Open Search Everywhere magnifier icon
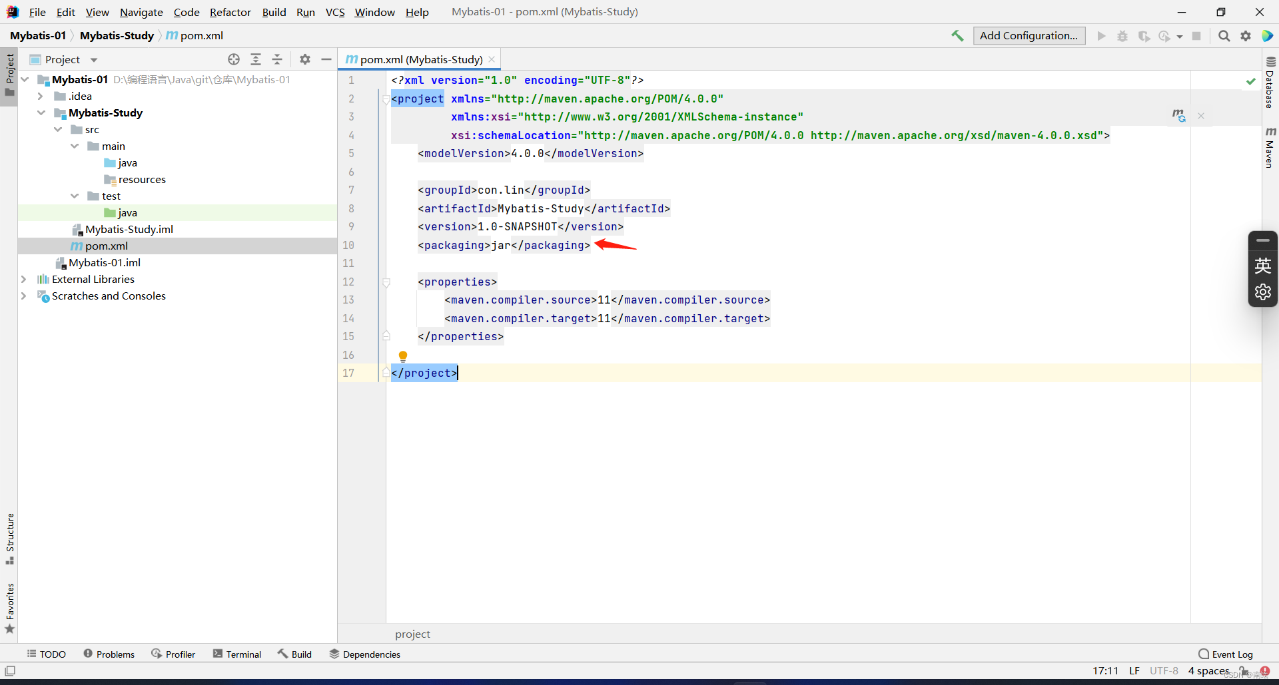The image size is (1279, 685). click(1224, 36)
